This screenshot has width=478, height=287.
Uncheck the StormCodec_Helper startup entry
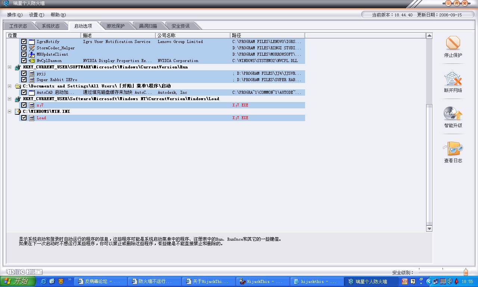pyautogui.click(x=24, y=48)
